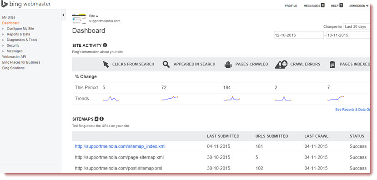Viewport: 377px width, 180px height.
Task: Open Webmaster API link
Action: 14,57
